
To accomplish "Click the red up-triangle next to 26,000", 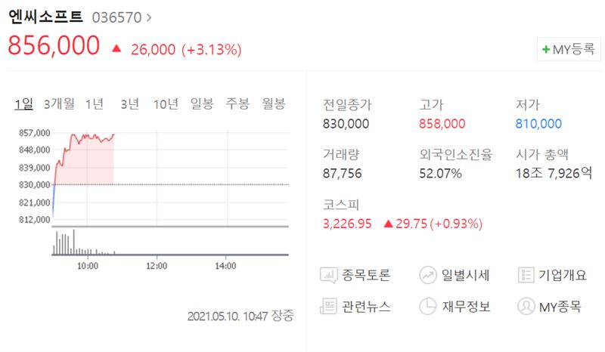I will tap(116, 48).
